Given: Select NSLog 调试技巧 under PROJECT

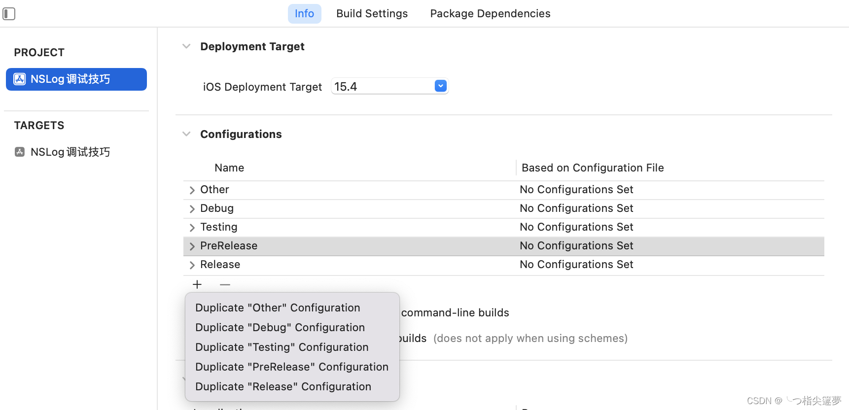Looking at the screenshot, I should pos(76,79).
